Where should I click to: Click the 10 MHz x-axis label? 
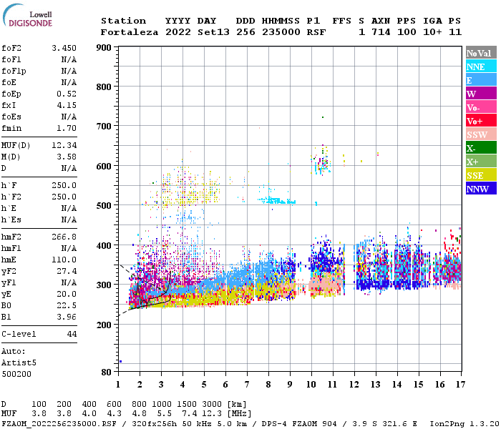pyautogui.click(x=311, y=385)
